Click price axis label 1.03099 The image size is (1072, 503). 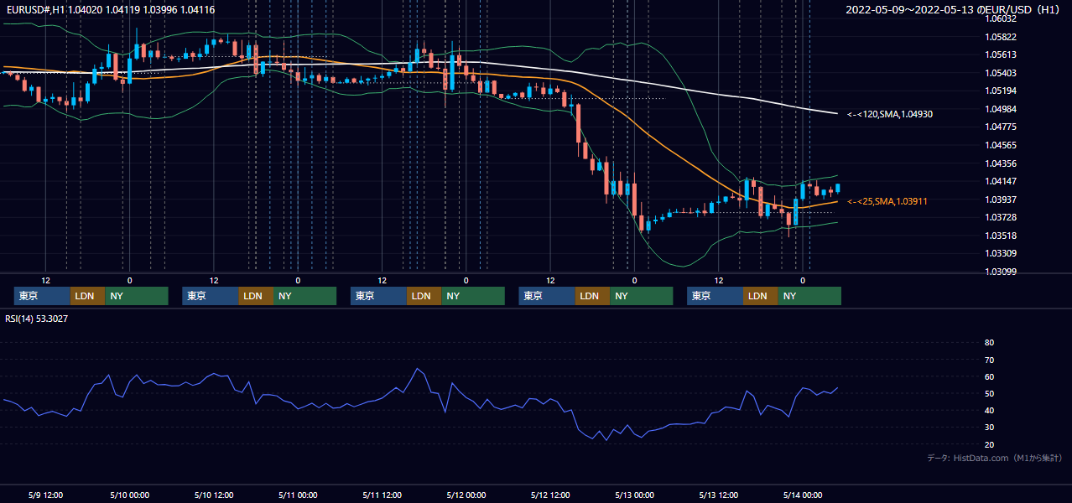[x=1001, y=272]
